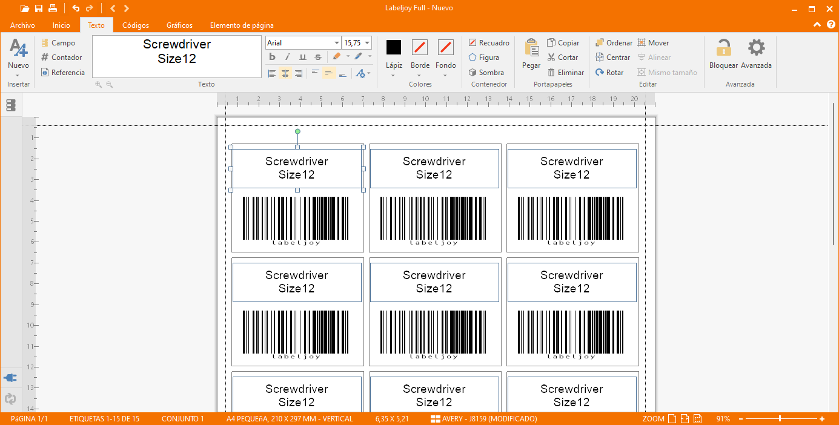
Task: Expand the Nuevo insert dropdown arrow
Action: [18, 75]
